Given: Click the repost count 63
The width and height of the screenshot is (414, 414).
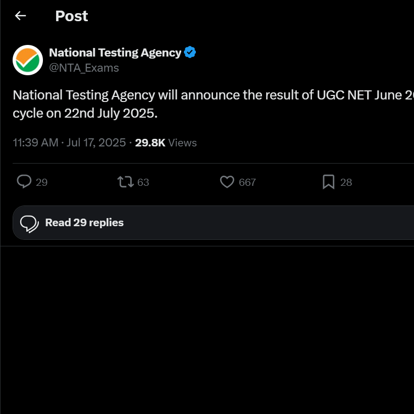Looking at the screenshot, I should tap(143, 182).
